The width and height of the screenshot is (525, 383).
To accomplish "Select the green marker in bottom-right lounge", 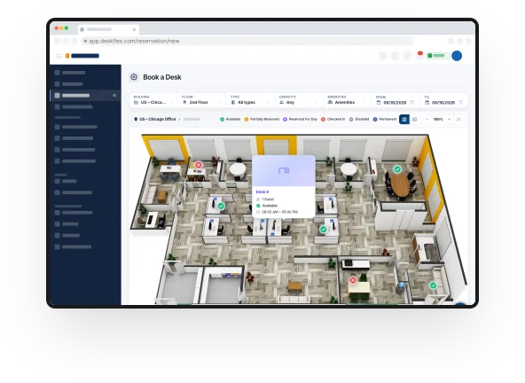I will (433, 285).
